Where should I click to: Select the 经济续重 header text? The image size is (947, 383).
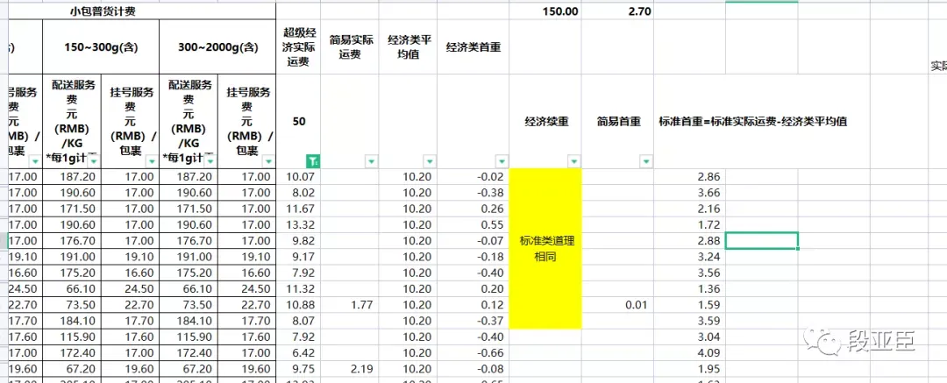[546, 122]
